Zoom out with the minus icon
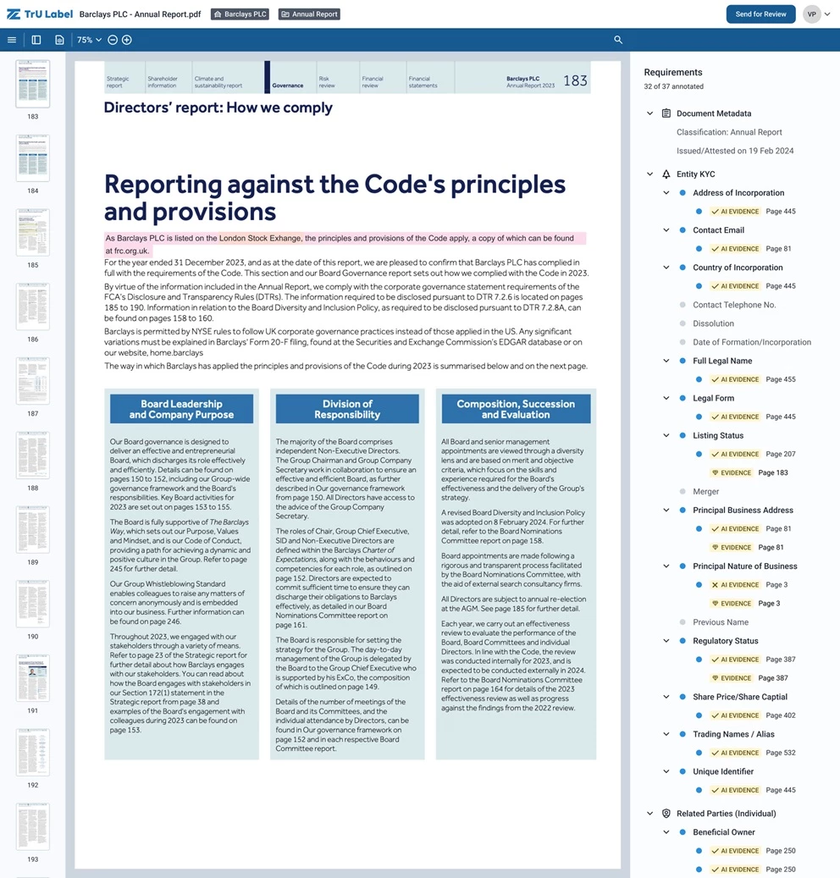 tap(112, 40)
